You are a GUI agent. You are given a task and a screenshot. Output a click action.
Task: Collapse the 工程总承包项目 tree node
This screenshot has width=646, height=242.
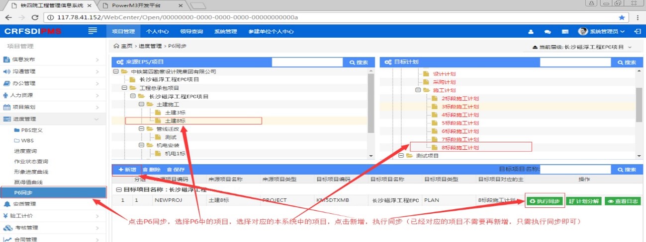[x=124, y=88]
